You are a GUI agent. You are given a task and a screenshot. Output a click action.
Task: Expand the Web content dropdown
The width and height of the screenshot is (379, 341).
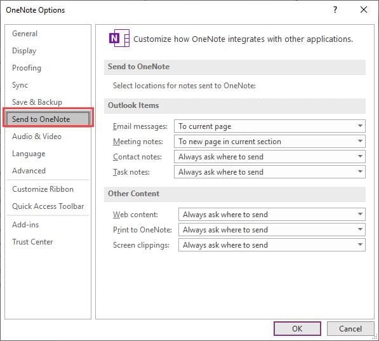(272, 214)
